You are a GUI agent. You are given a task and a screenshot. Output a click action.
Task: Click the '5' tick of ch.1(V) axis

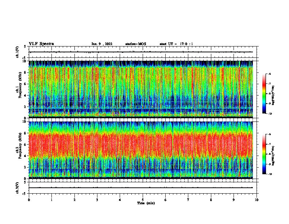(x=25, y=46)
